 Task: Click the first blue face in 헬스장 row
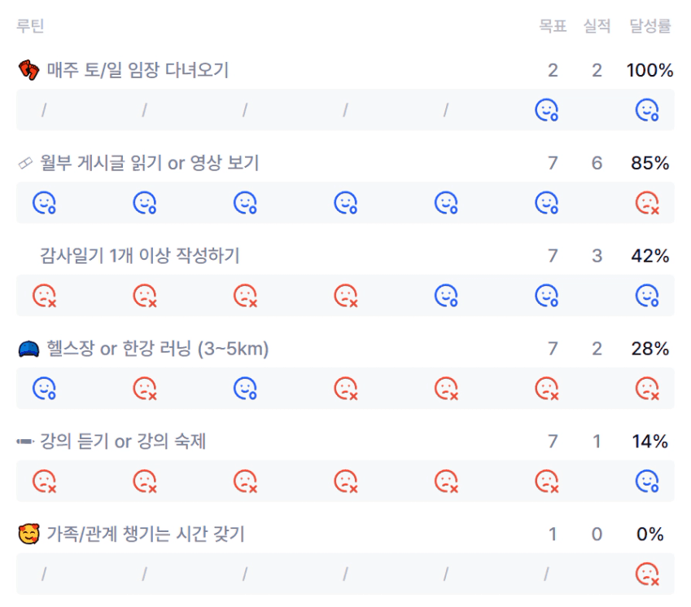pyautogui.click(x=43, y=389)
